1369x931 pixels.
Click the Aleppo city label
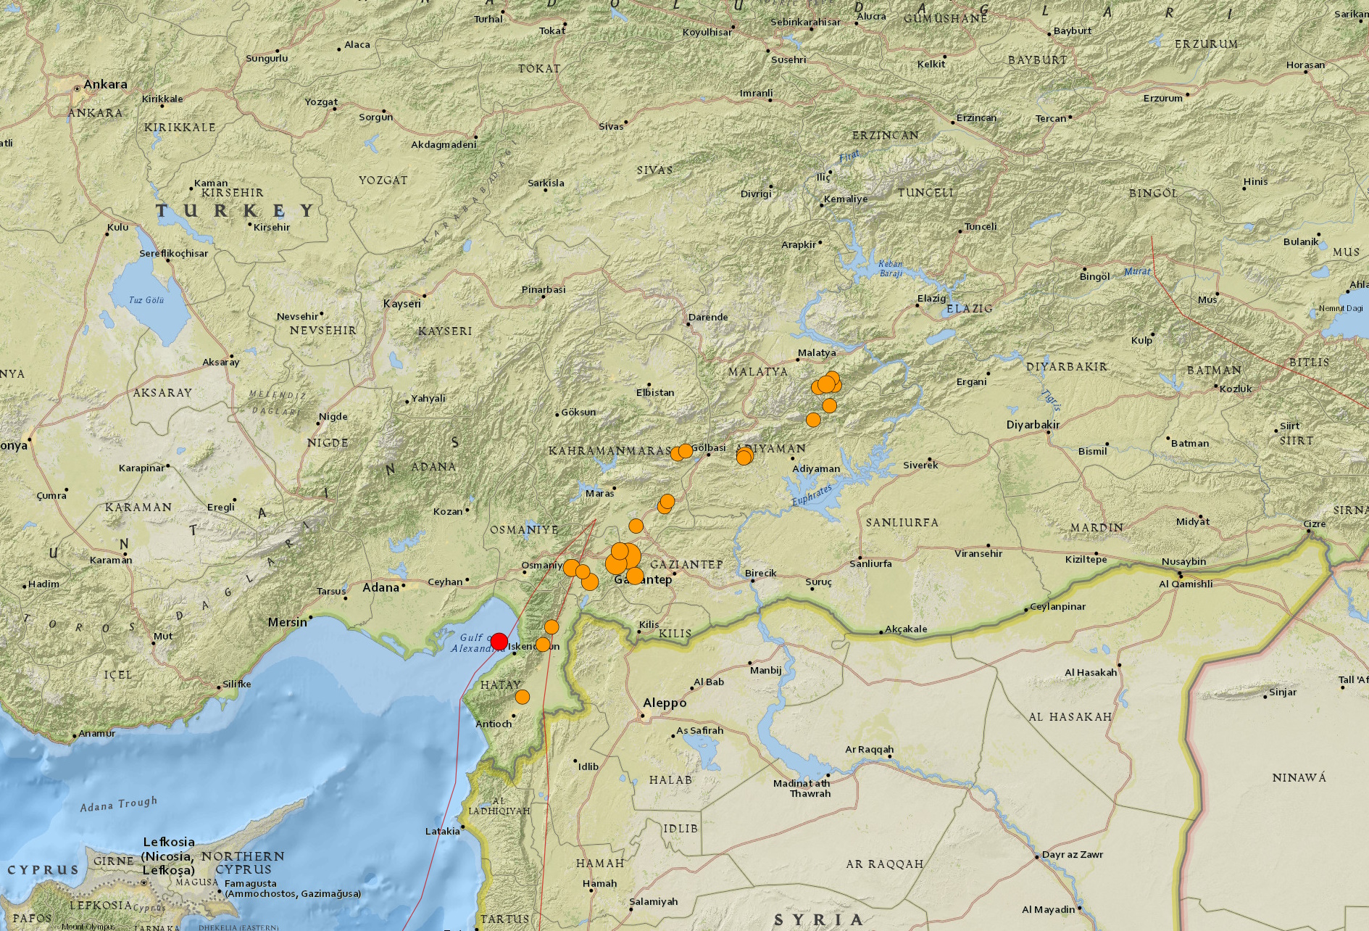point(665,703)
